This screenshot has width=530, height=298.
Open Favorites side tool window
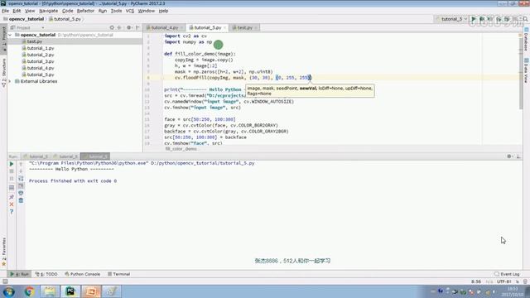pyautogui.click(x=3, y=251)
